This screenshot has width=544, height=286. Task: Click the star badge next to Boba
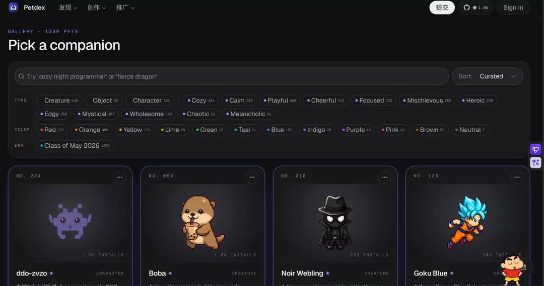coord(170,273)
